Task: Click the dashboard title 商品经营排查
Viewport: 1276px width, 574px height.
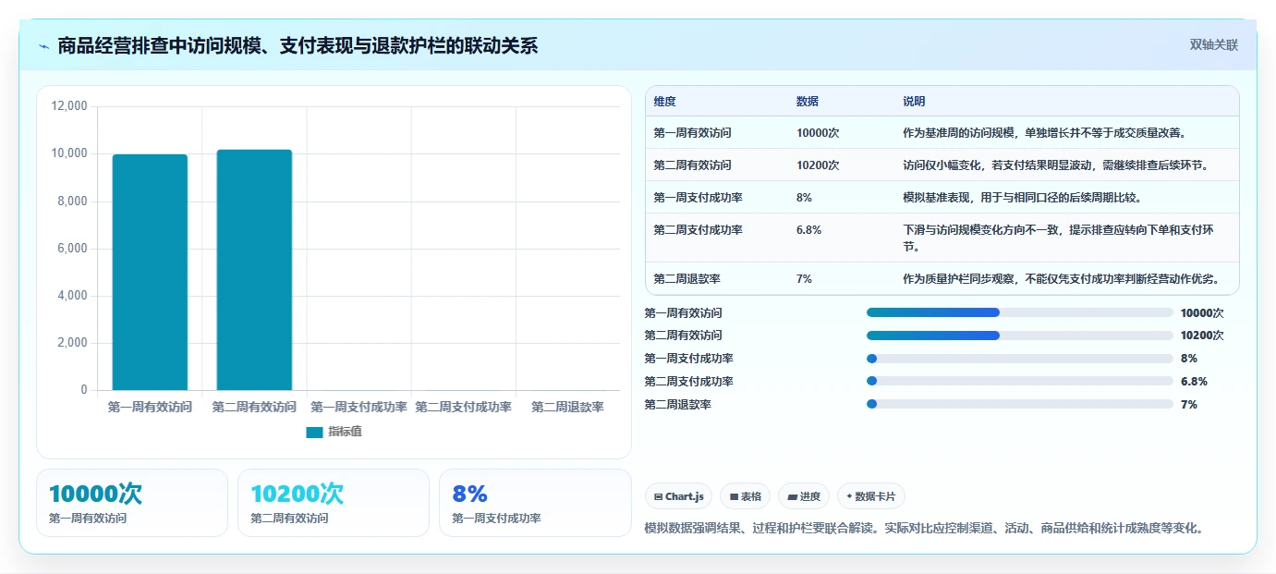Action: 298,46
